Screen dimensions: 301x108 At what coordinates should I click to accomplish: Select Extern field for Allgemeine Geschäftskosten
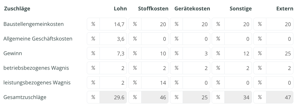tap(280, 39)
